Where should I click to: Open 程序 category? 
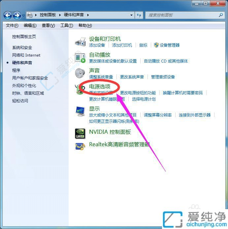pos(16,70)
